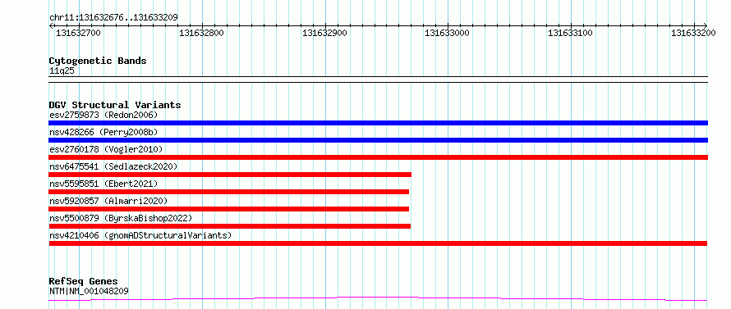Viewport: 731px width, 309px height.
Task: Click the red bar under nsv5920857
Action: [229, 209]
